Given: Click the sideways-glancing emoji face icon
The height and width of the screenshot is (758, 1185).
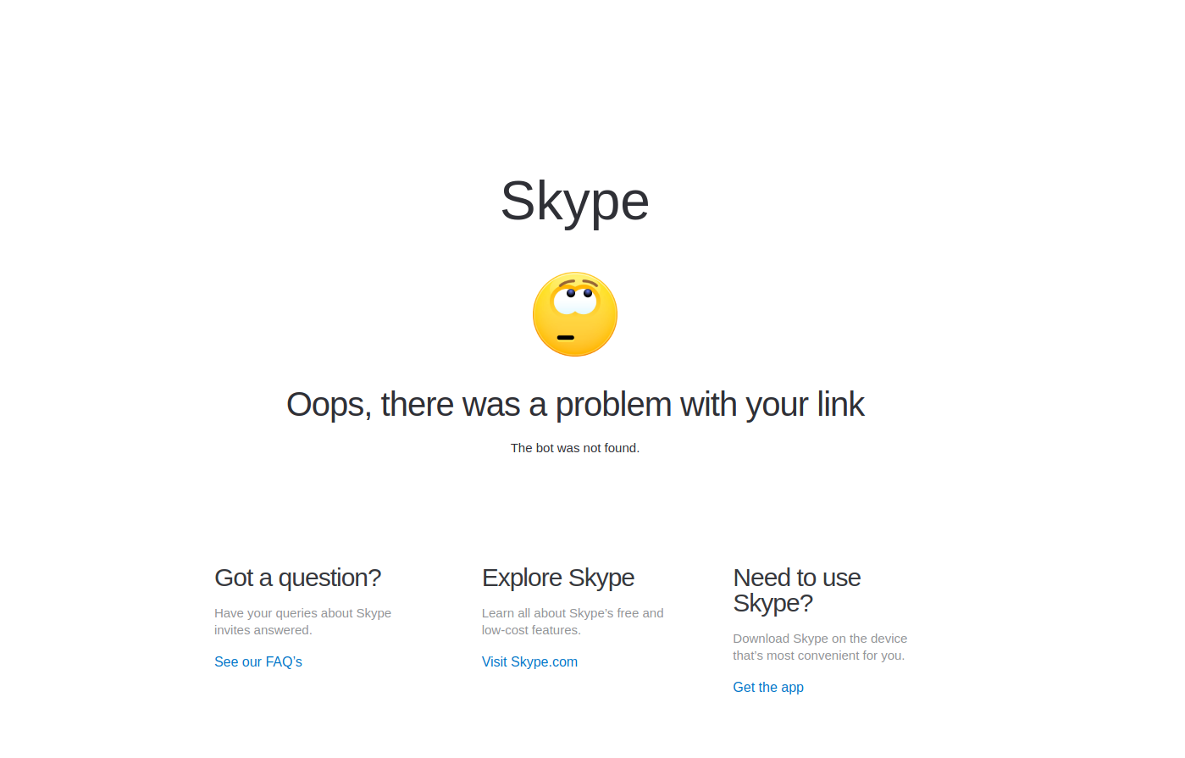Looking at the screenshot, I should 575,313.
